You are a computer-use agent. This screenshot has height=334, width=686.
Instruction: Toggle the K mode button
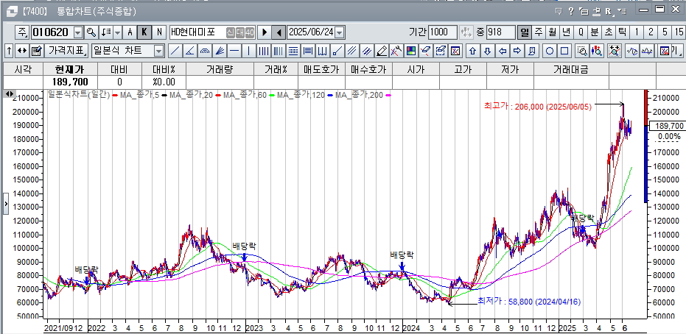(x=144, y=32)
